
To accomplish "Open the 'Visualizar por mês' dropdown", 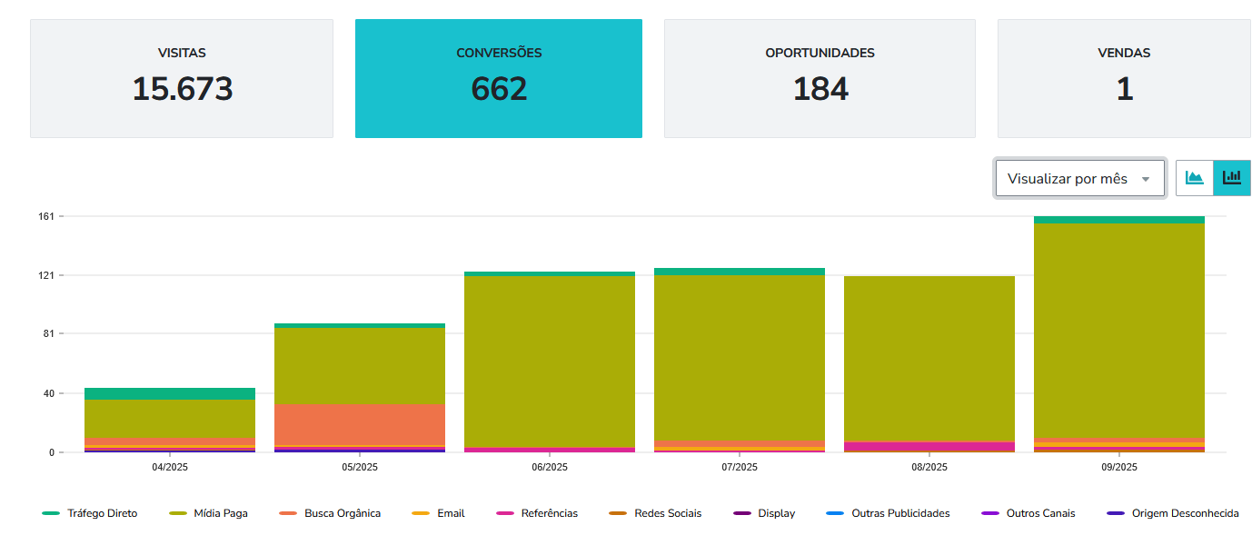I will tap(1079, 179).
